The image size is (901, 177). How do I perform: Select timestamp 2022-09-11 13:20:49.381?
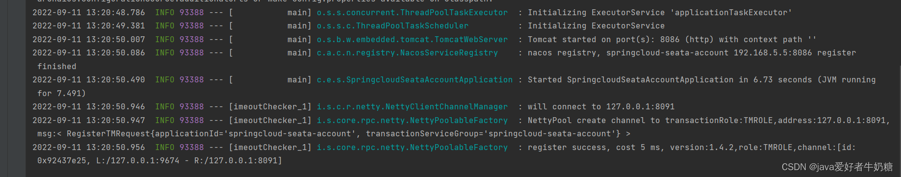point(89,26)
